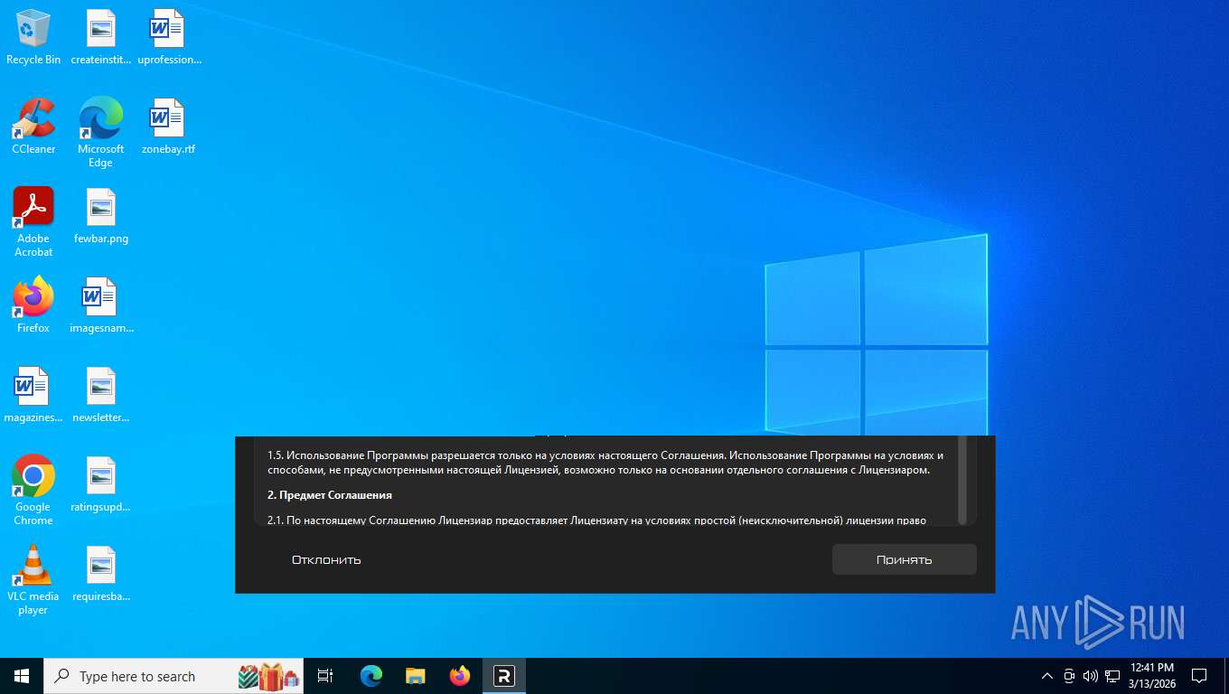Click the paragraph 1.5 license text
The height and width of the screenshot is (694, 1229).
(x=605, y=463)
